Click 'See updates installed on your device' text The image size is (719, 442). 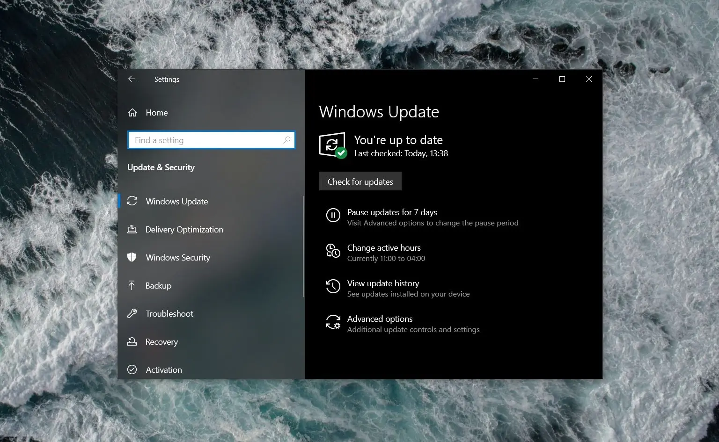[x=409, y=294]
